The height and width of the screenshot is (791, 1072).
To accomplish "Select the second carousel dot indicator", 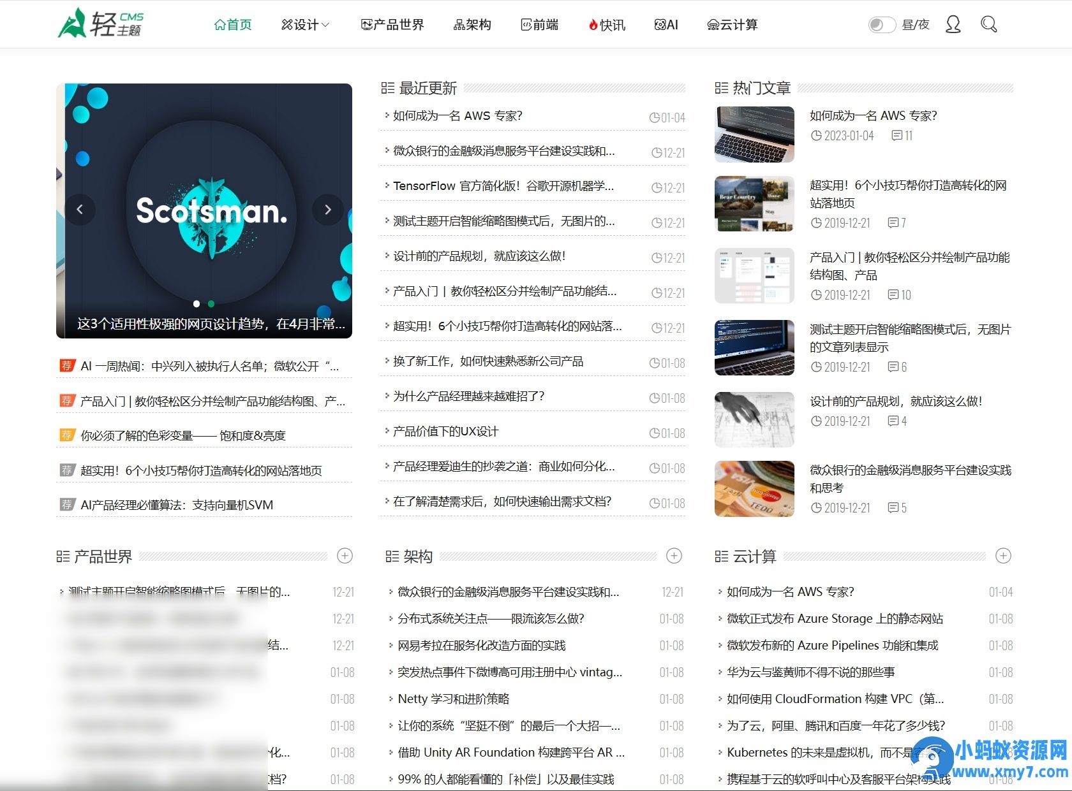I will [x=210, y=304].
